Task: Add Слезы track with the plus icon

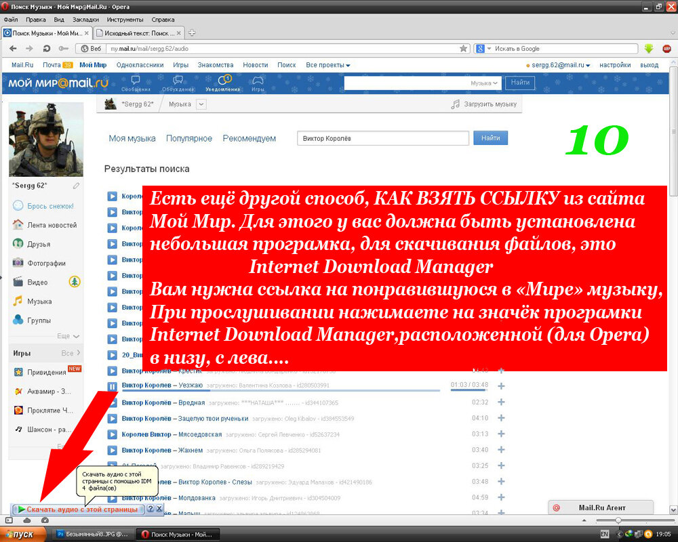Action: 501,482
